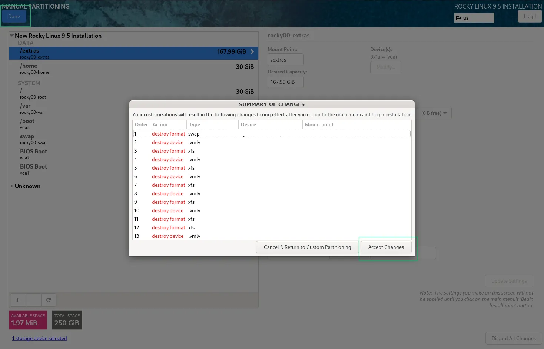Select row 8 destroy device lvmlv
The height and width of the screenshot is (349, 544).
pos(272,193)
